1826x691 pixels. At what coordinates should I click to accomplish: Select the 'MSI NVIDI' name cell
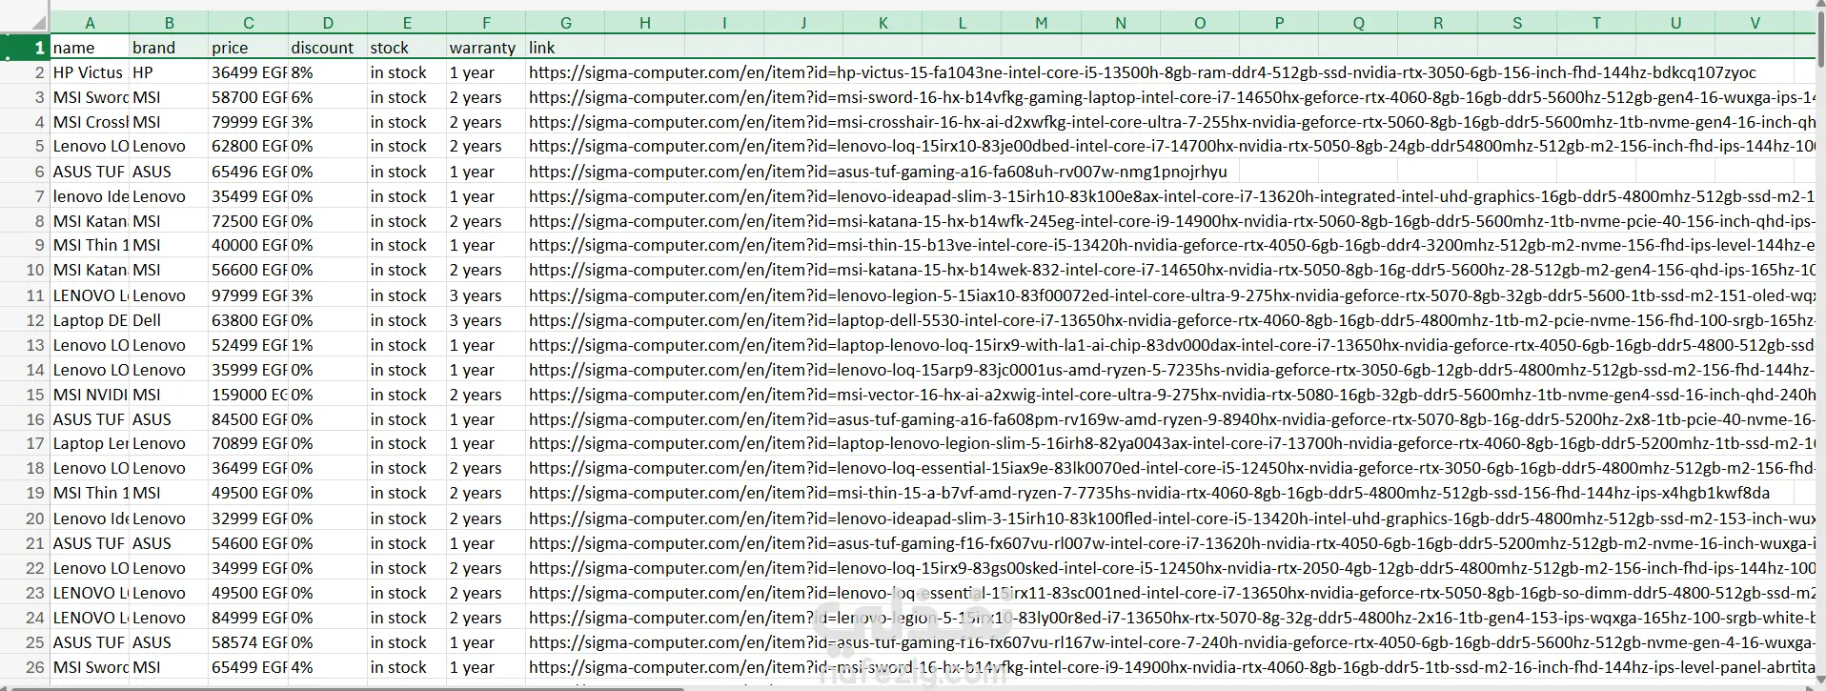(90, 395)
